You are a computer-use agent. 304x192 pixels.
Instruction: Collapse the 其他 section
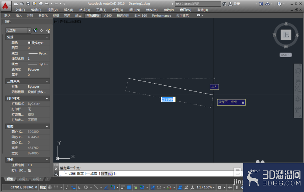[x=47, y=160]
